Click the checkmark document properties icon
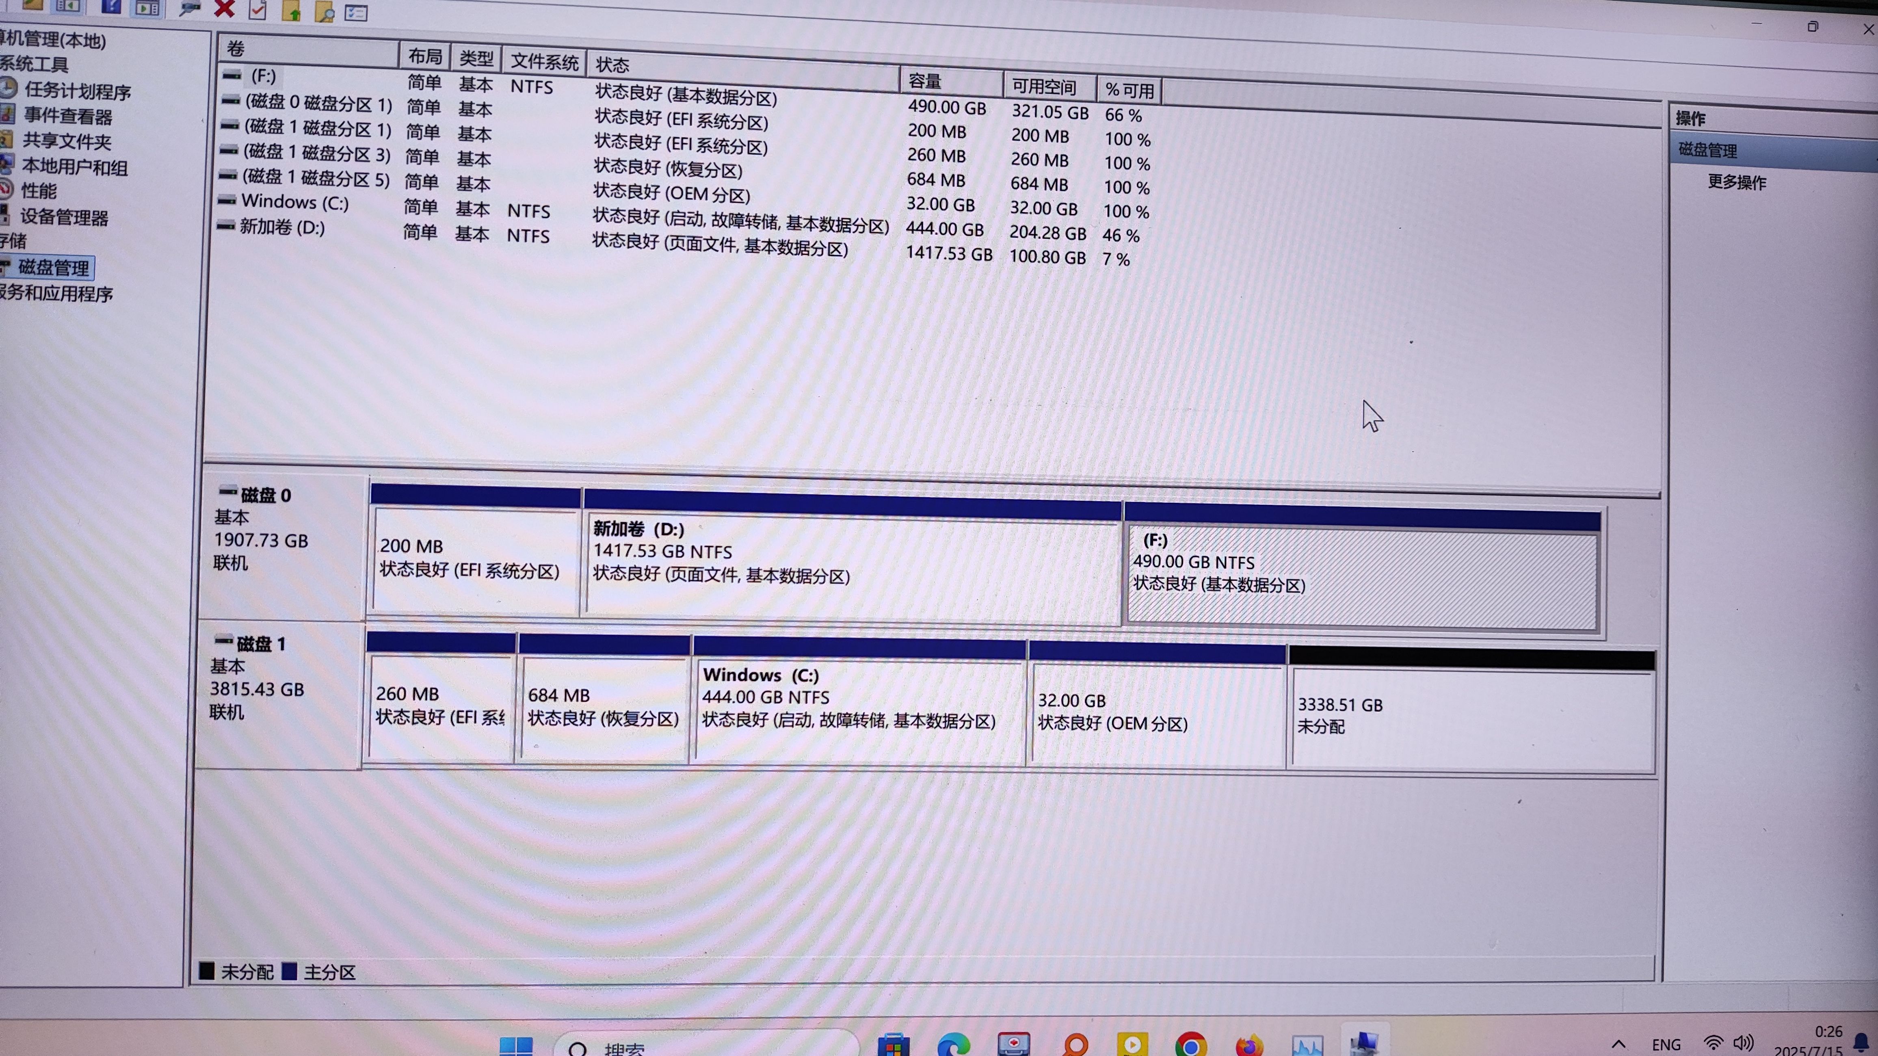This screenshot has width=1878, height=1056. pyautogui.click(x=257, y=10)
